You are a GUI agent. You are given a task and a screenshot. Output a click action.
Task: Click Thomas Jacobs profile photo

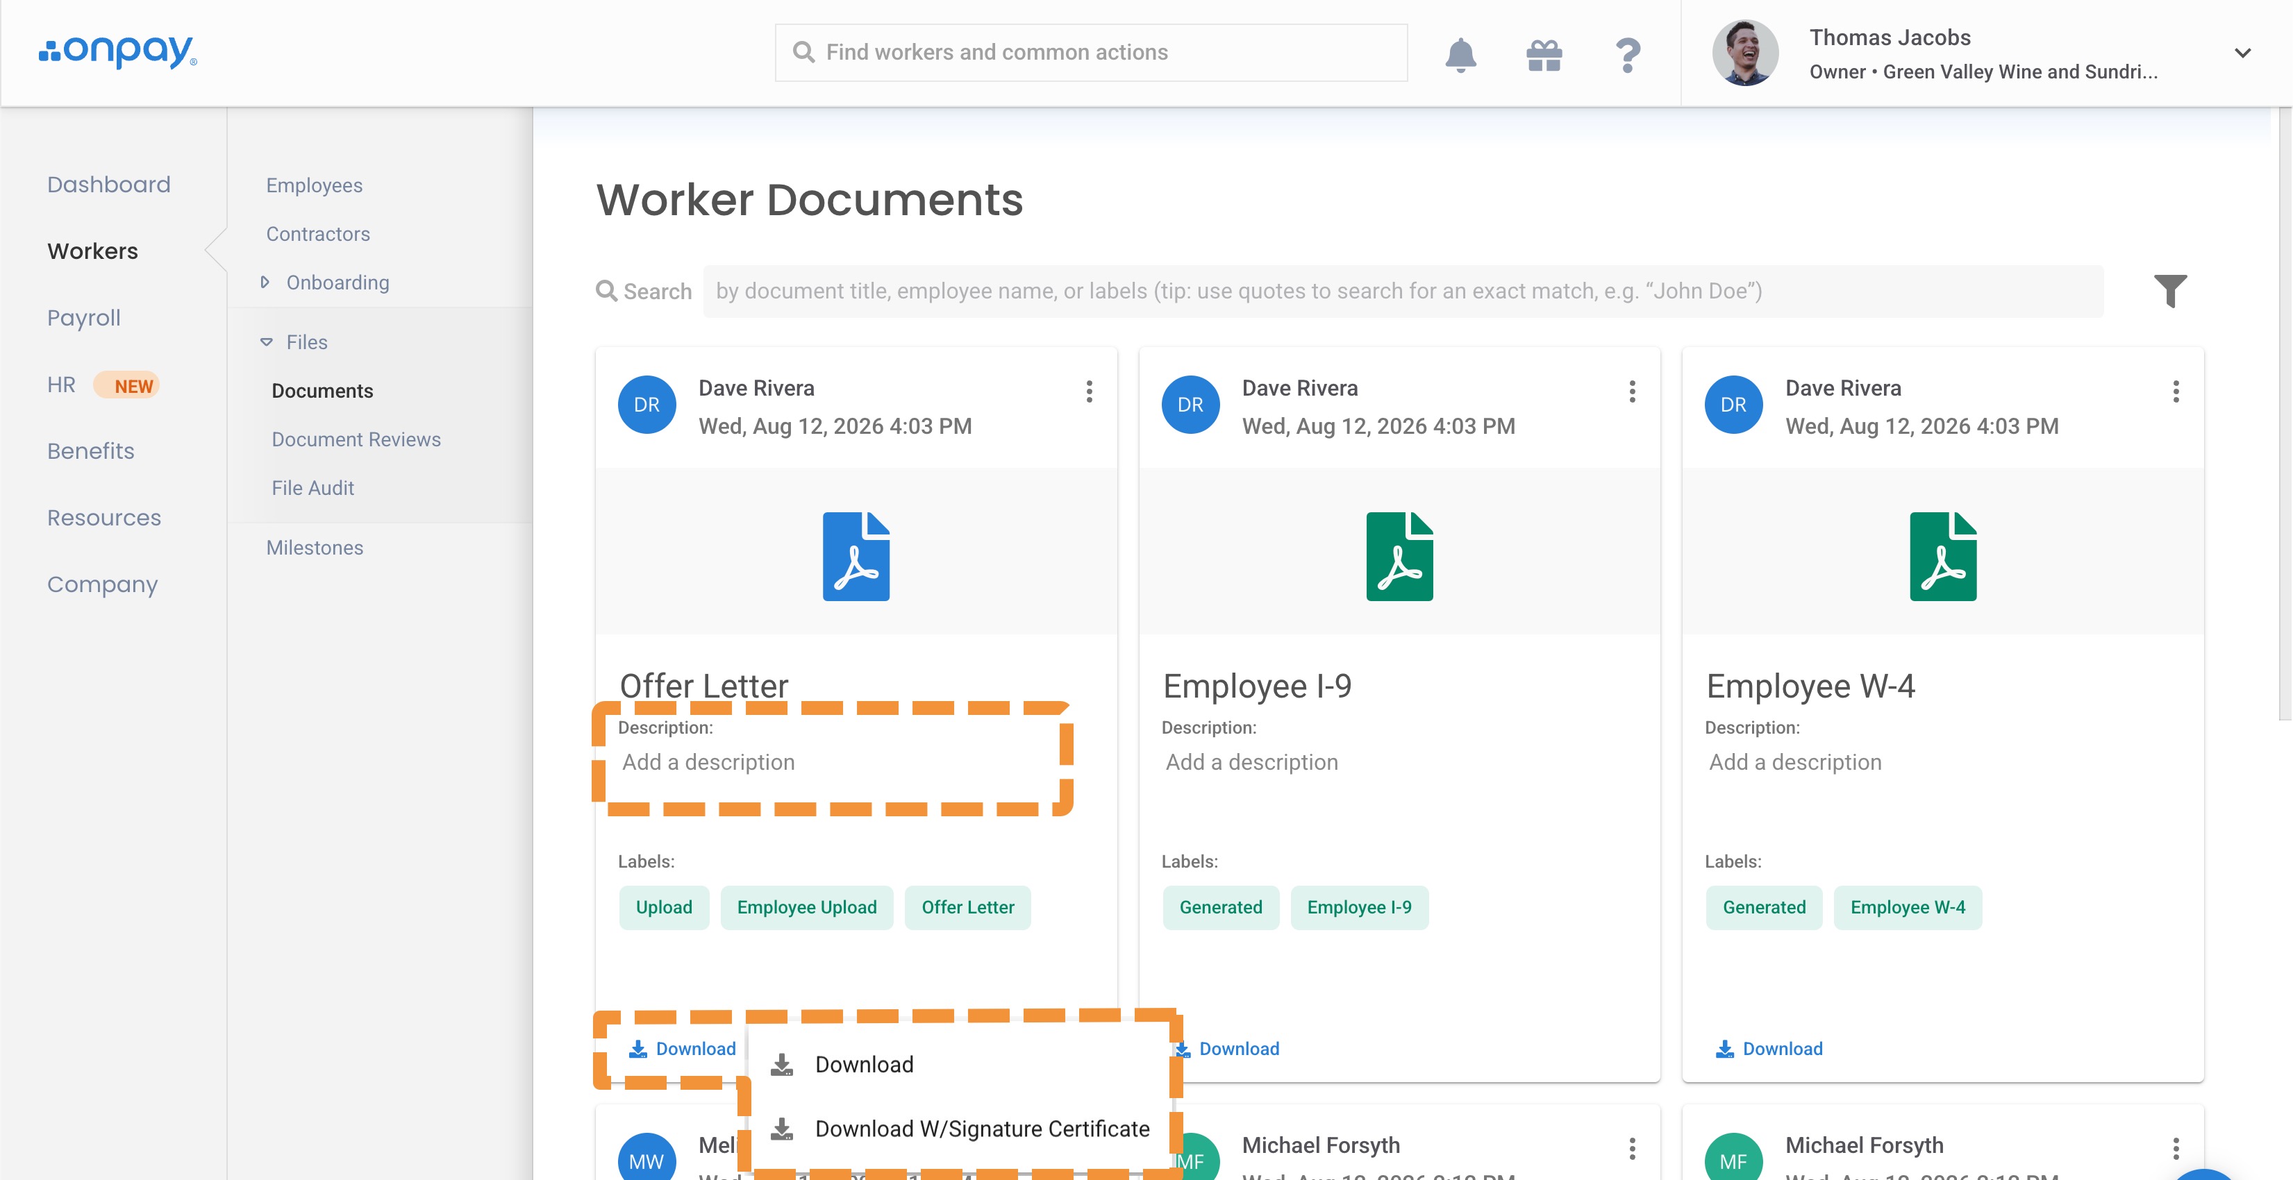[1746, 53]
